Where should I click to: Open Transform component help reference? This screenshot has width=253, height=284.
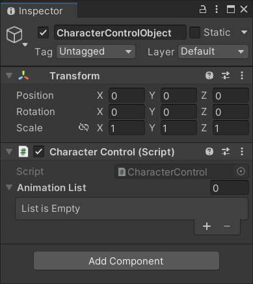click(x=209, y=75)
